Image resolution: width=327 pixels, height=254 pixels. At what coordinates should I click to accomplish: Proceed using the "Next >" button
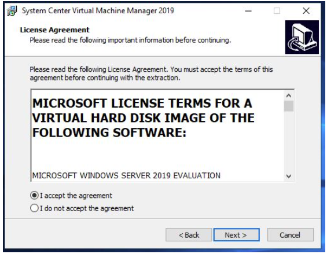click(x=237, y=235)
